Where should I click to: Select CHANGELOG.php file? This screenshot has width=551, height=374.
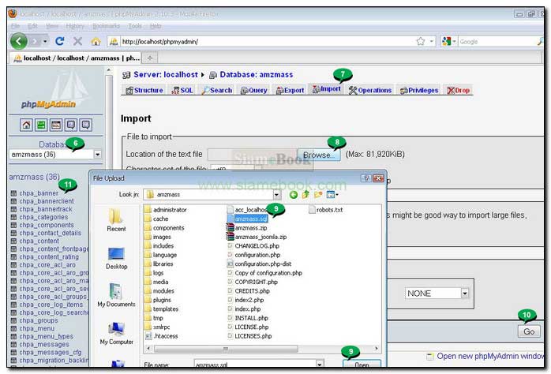point(253,246)
